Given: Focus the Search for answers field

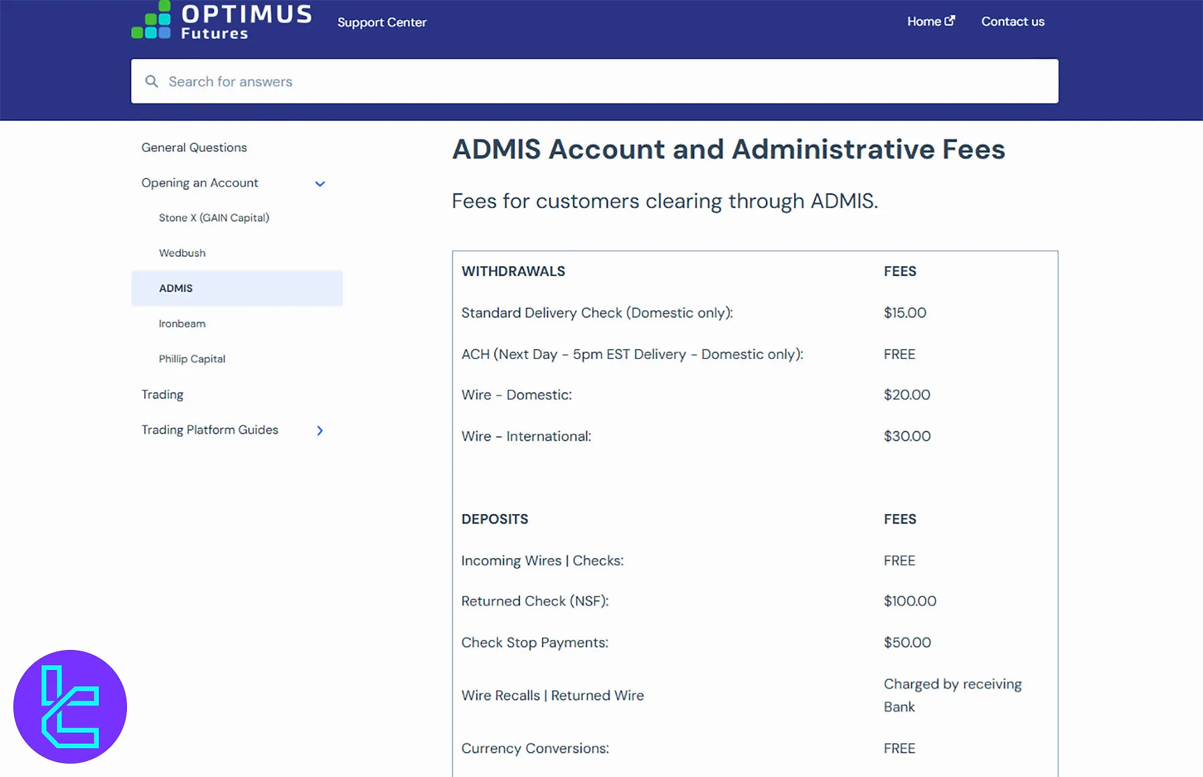Looking at the screenshot, I should (595, 81).
